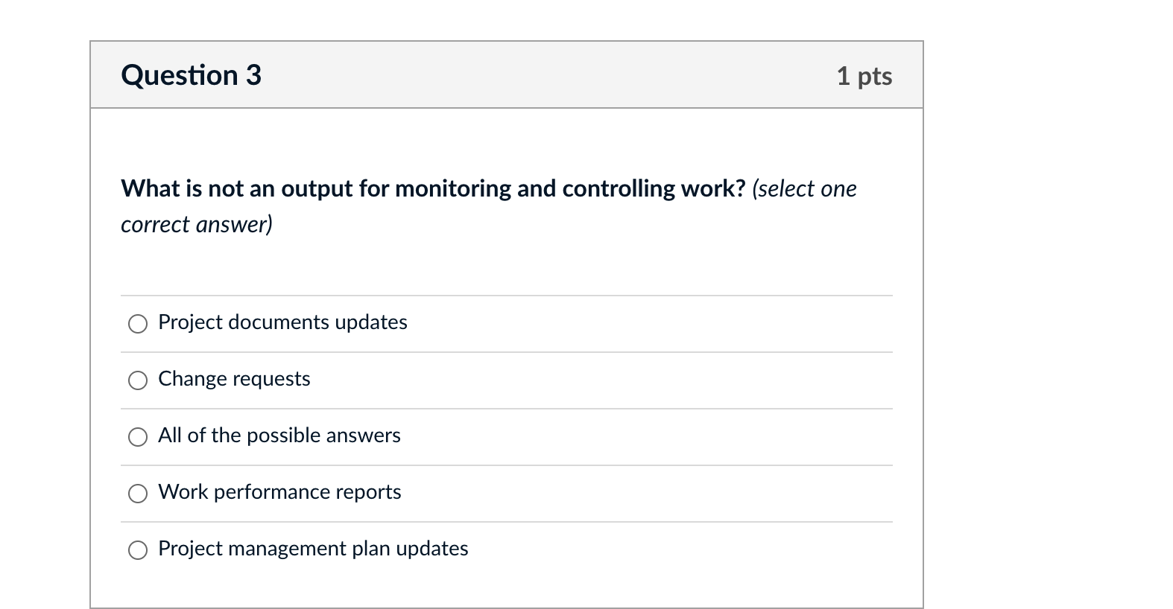Click the 'Change requests' answer text

pos(234,379)
